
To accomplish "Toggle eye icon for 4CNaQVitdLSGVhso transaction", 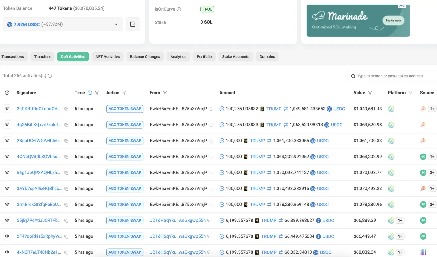I will pos(7,157).
